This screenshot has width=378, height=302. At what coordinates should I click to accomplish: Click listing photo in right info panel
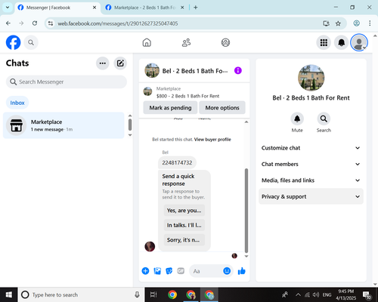311,78
